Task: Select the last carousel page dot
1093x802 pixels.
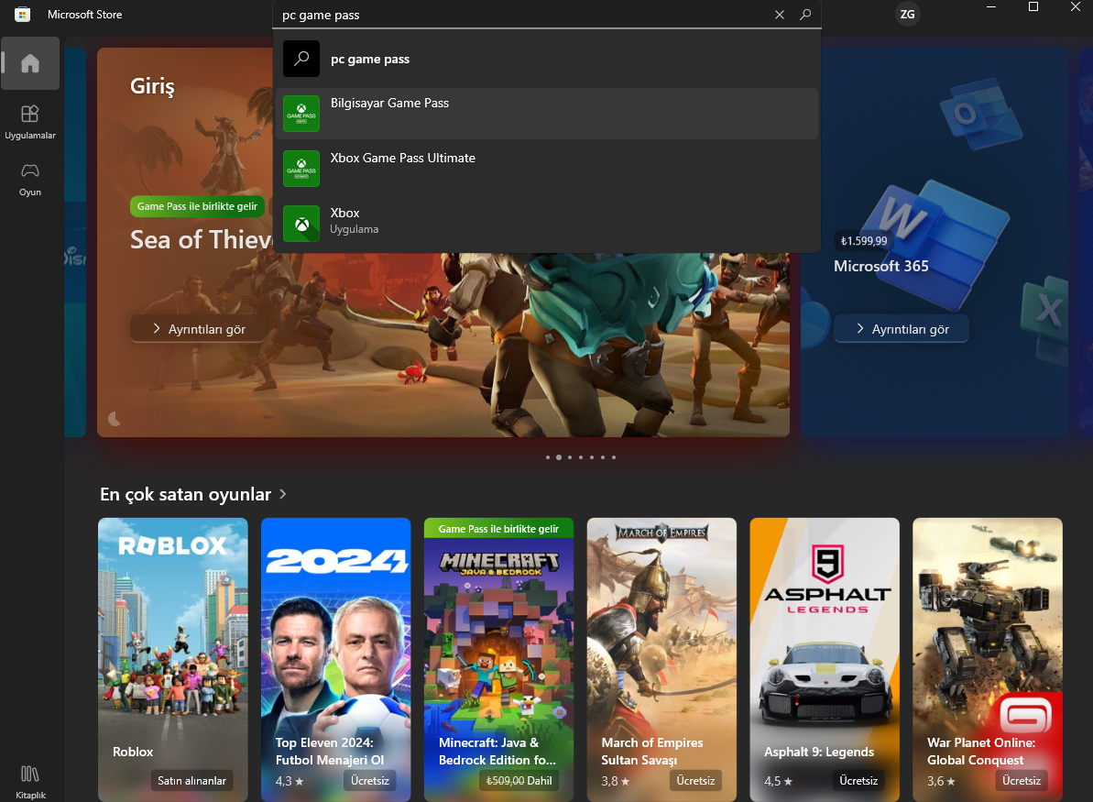Action: pyautogui.click(x=614, y=457)
